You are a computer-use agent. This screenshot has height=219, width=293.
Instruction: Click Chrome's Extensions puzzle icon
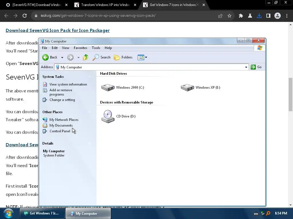click(241, 16)
